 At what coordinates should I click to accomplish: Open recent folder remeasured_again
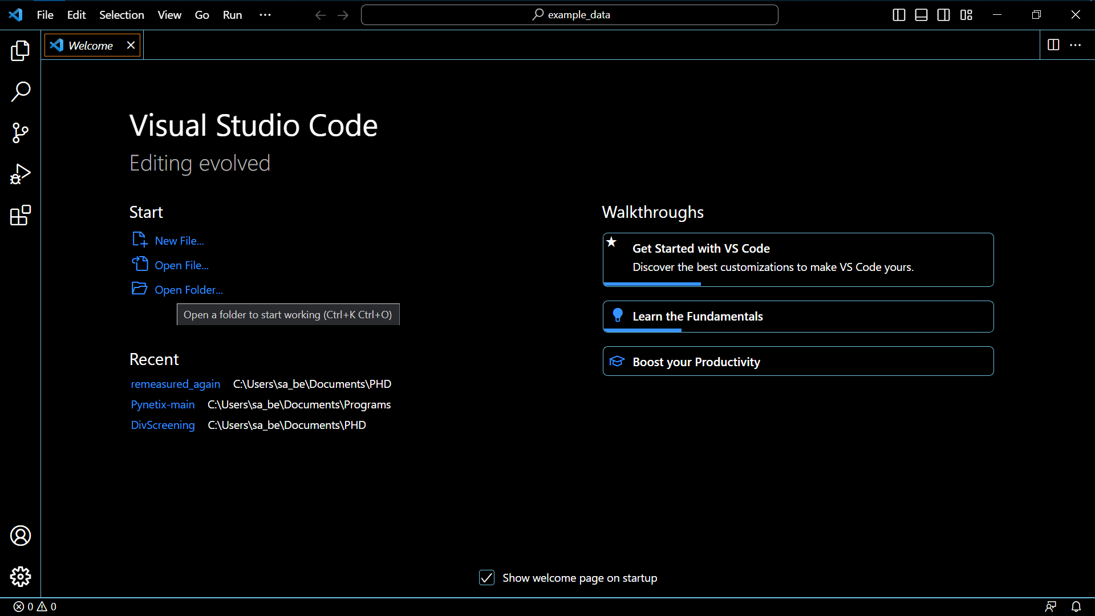coord(175,384)
